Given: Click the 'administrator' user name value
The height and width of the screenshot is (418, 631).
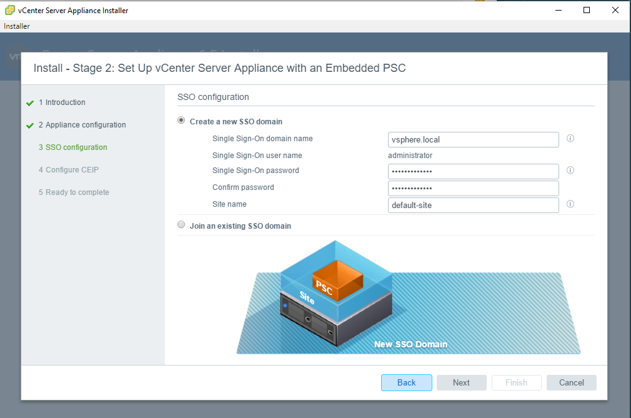Looking at the screenshot, I should [410, 156].
